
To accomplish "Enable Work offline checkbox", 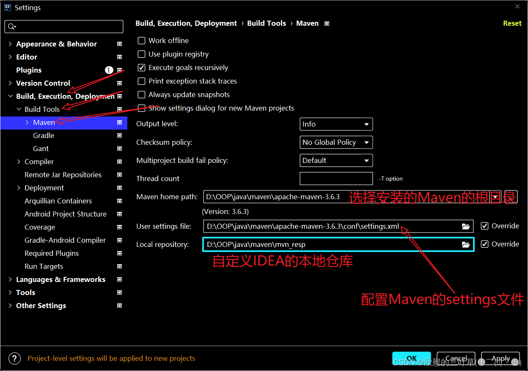I will pos(142,41).
